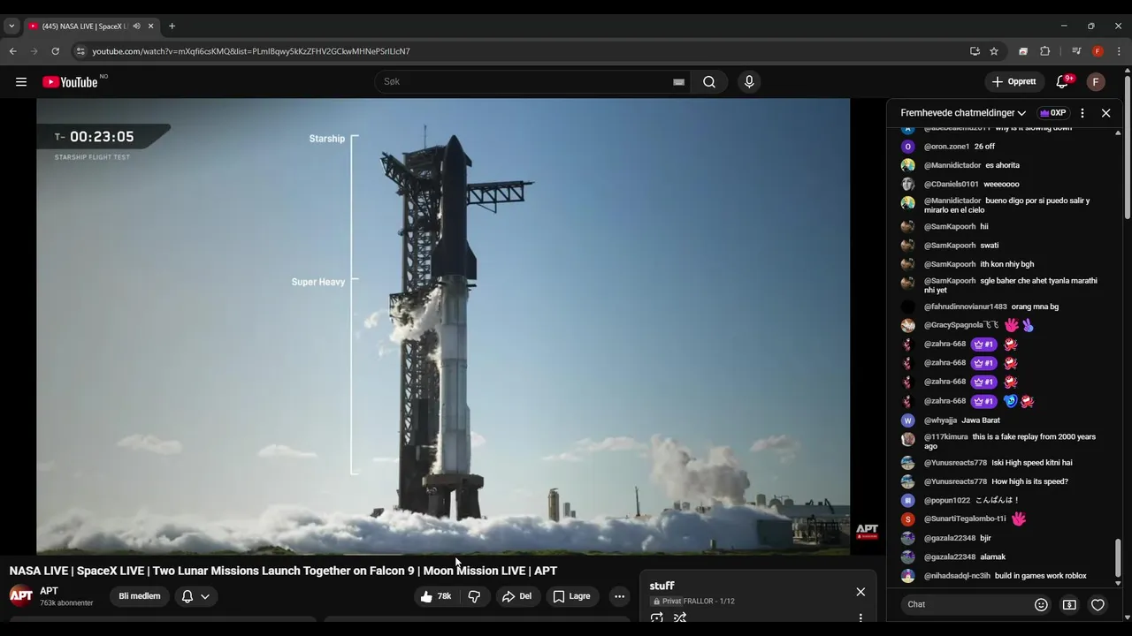Open the Chrome profile avatar button
The width and height of the screenshot is (1132, 636).
click(1098, 51)
